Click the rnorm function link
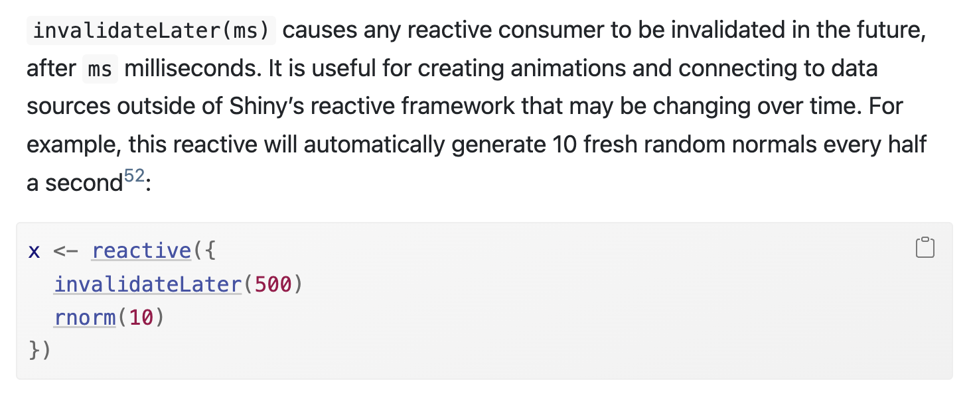This screenshot has height=395, width=973. point(85,319)
